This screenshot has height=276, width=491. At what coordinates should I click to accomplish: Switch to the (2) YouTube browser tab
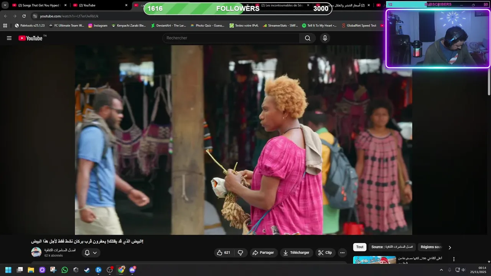[x=100, y=5]
